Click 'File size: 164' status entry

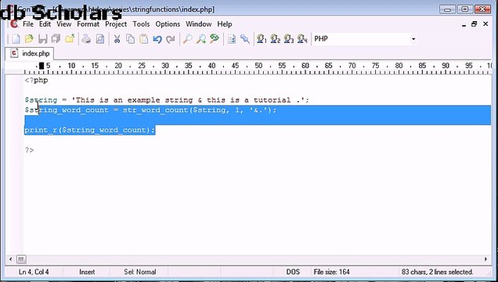tap(331, 272)
